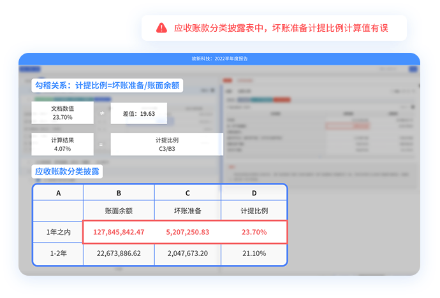Click the highlighted 127,845,842.47 cell
This screenshot has height=298, width=440.
coord(119,232)
